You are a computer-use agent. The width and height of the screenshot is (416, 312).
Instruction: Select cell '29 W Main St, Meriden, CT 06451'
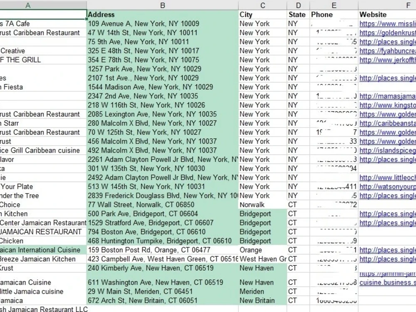[x=162, y=291]
